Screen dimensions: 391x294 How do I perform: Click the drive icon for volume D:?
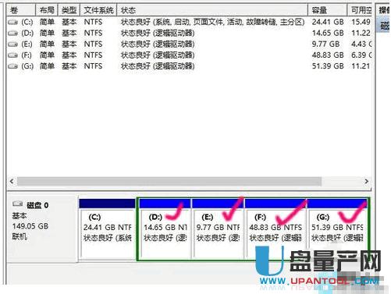click(x=12, y=34)
